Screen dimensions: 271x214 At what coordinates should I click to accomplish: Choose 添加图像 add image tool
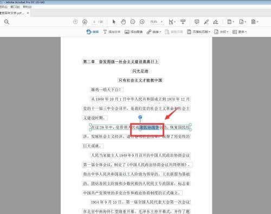(x=133, y=32)
